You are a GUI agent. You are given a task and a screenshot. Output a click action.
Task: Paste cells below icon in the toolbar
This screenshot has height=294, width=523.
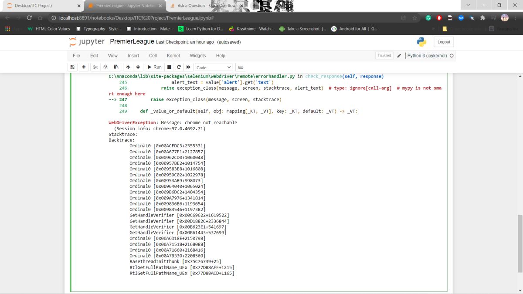[116, 67]
